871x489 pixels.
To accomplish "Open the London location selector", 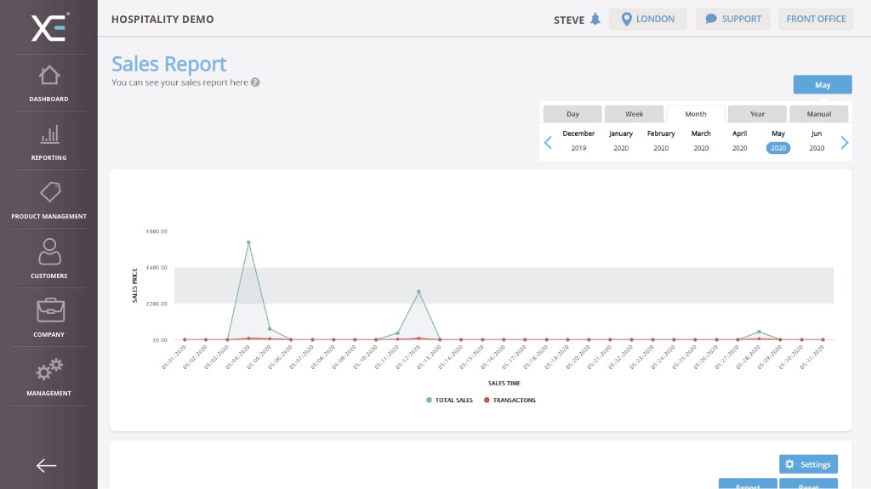I will (647, 20).
